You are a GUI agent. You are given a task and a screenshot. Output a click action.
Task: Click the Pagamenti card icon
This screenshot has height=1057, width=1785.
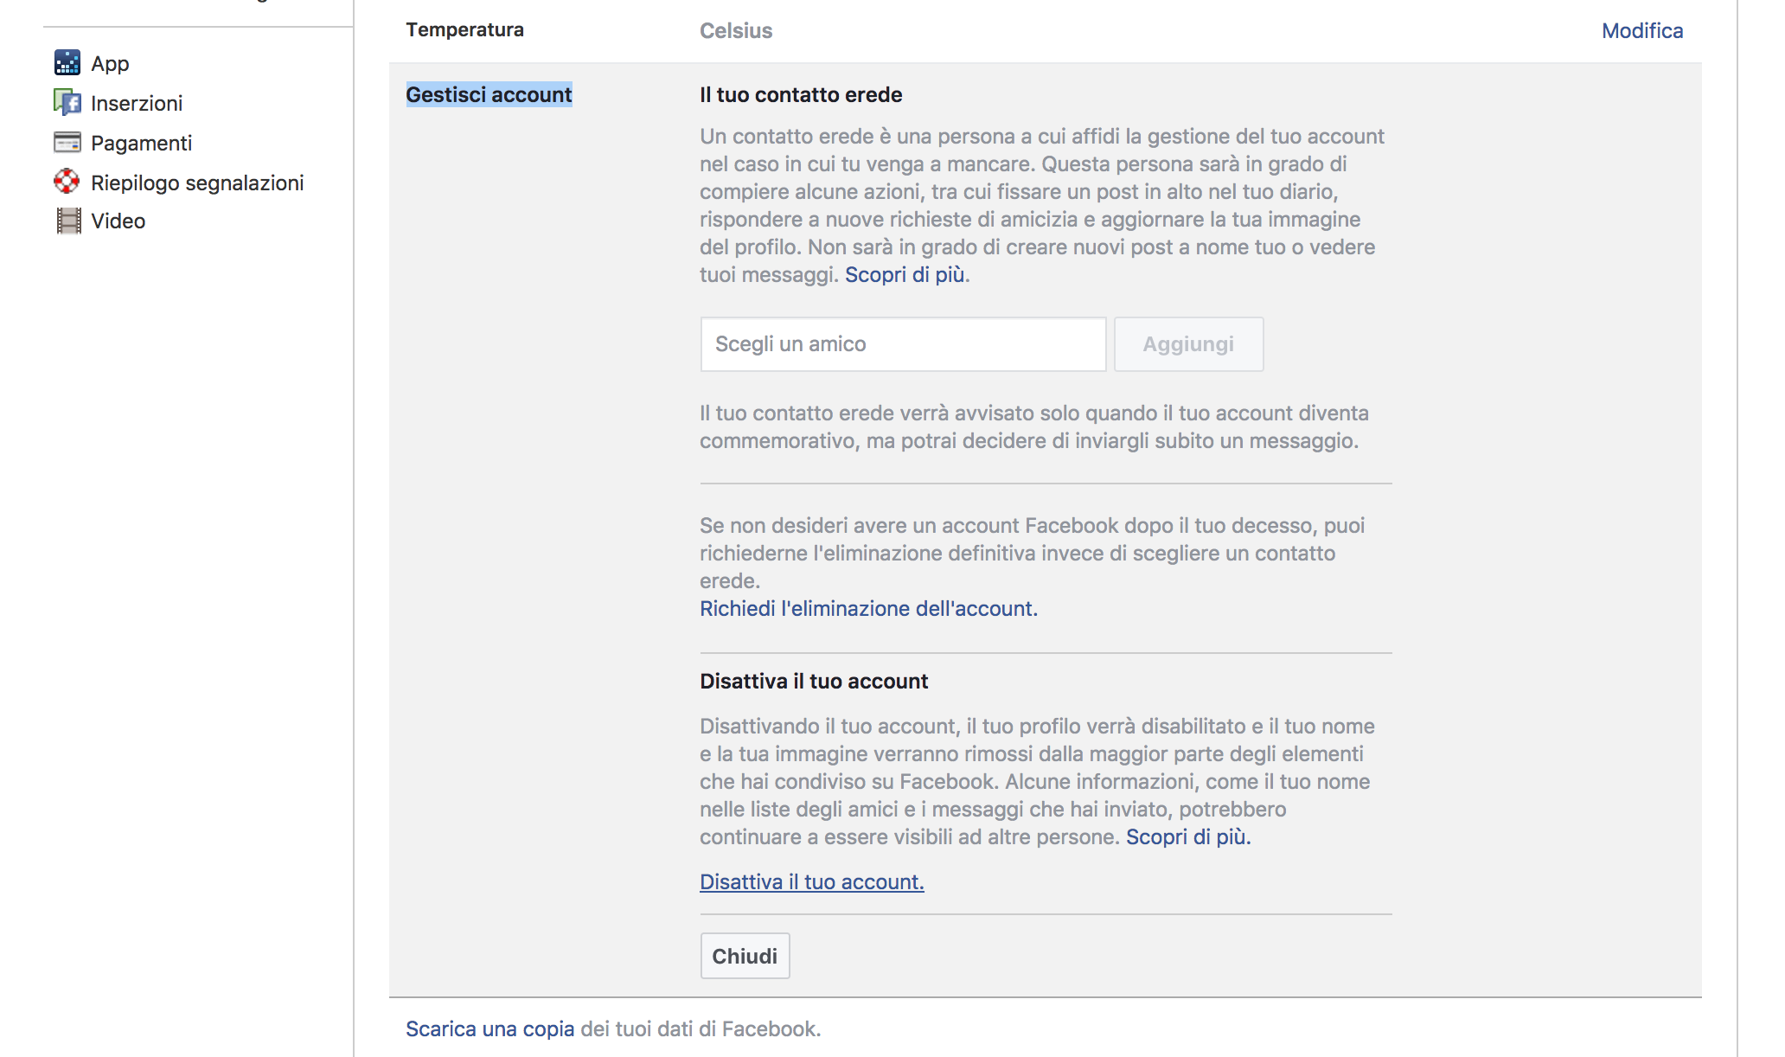[67, 143]
